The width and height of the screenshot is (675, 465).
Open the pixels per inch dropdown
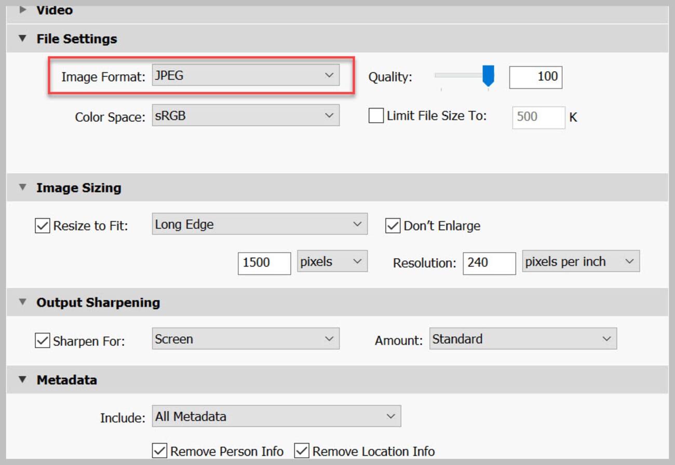click(580, 262)
